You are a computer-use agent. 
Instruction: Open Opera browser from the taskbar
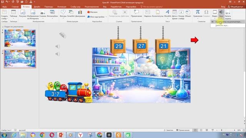[52, 135]
